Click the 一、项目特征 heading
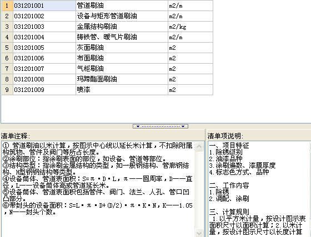This screenshot has width=311, height=237. click(229, 146)
